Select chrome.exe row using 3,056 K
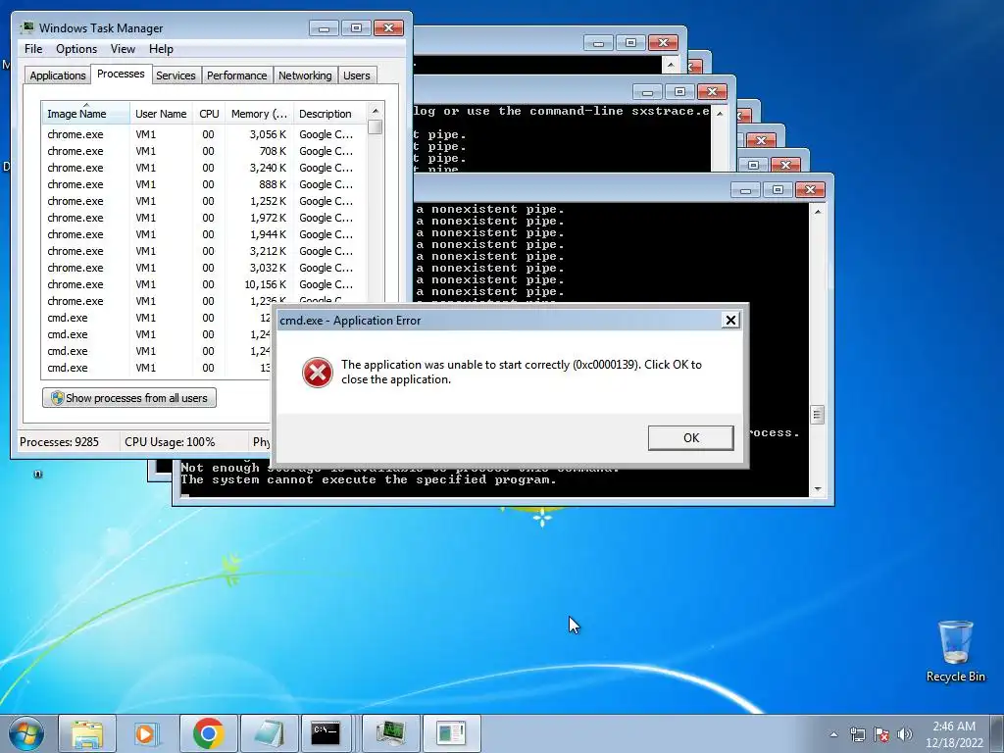Viewport: 1004px width, 753px height. point(204,134)
